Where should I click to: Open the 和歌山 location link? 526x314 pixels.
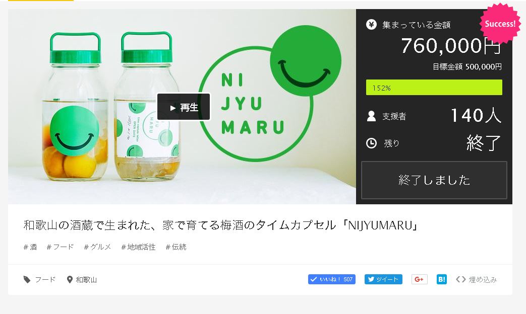point(86,279)
